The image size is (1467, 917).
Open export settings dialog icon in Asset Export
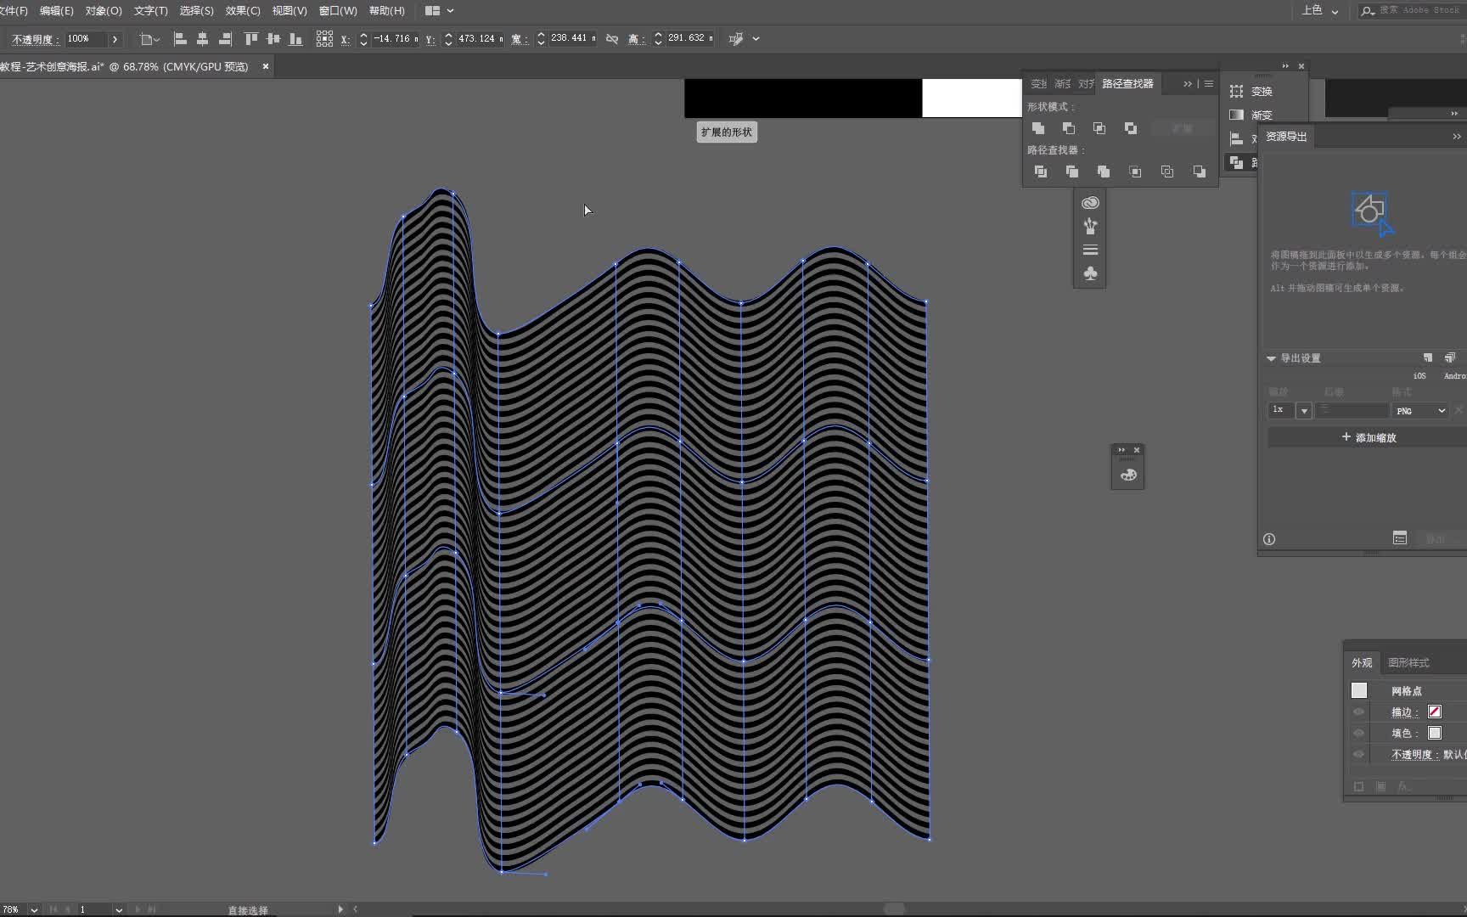[x=1400, y=537]
